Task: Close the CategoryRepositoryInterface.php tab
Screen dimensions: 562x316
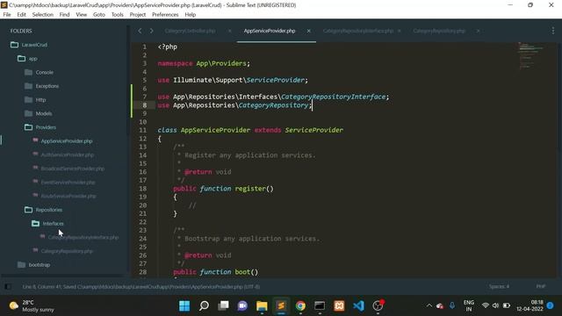Action: (399, 32)
